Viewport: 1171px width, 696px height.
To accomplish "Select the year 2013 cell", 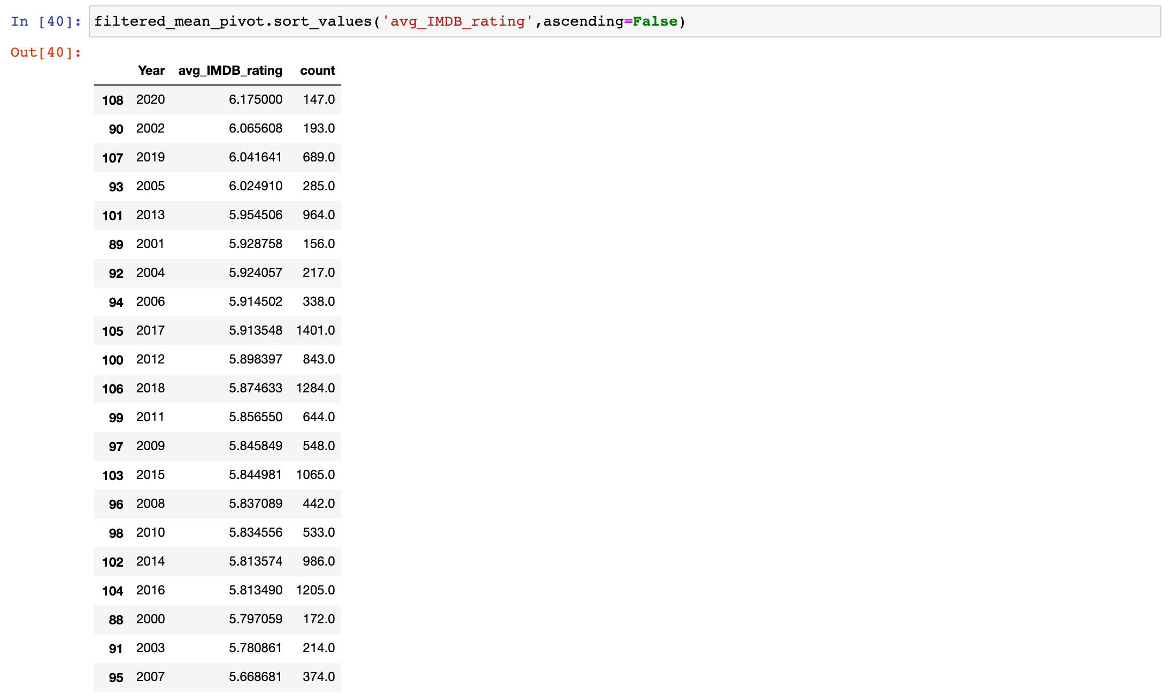I will 150,215.
